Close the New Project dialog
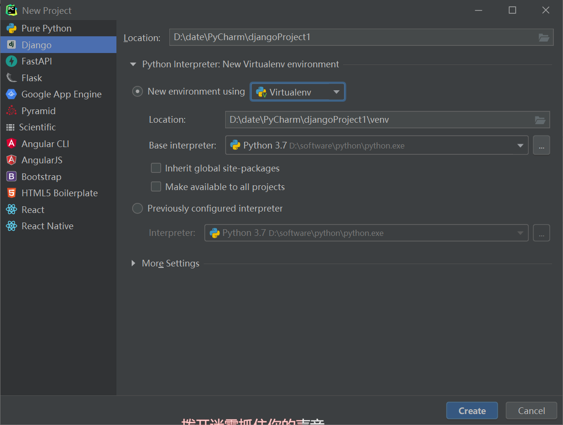 click(546, 10)
